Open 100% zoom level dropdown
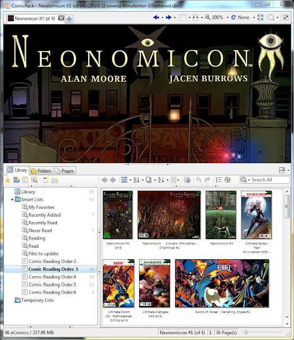This screenshot has width=294, height=340. [x=228, y=18]
